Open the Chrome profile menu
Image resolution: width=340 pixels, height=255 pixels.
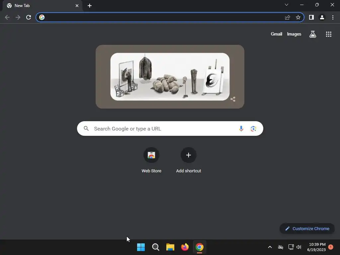pos(322,17)
